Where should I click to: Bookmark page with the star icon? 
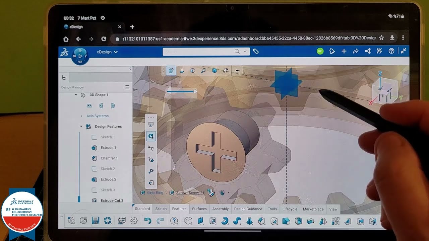381,38
